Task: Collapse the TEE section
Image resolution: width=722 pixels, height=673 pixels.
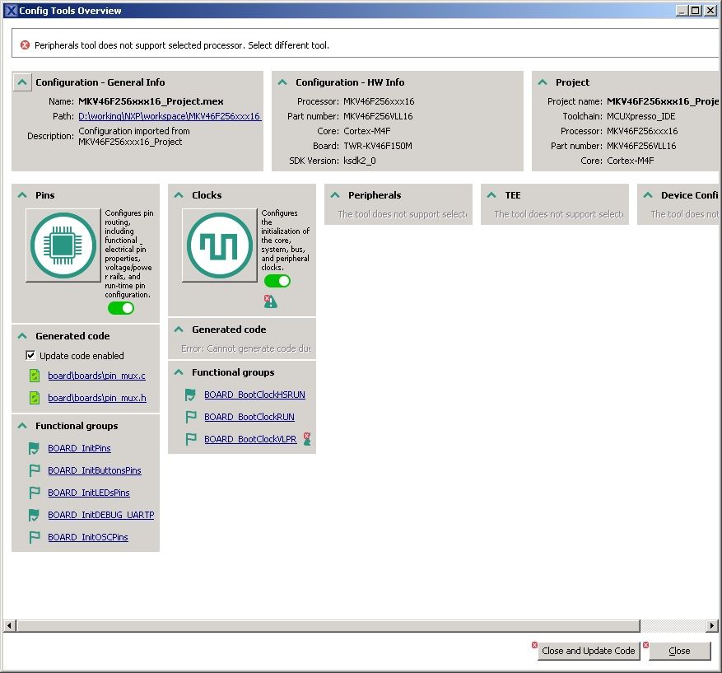Action: click(491, 195)
